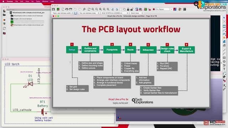Open the Footprint Library Browser

(x=141, y=9)
